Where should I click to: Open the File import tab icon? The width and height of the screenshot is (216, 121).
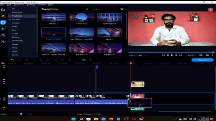pyautogui.click(x=3, y=10)
